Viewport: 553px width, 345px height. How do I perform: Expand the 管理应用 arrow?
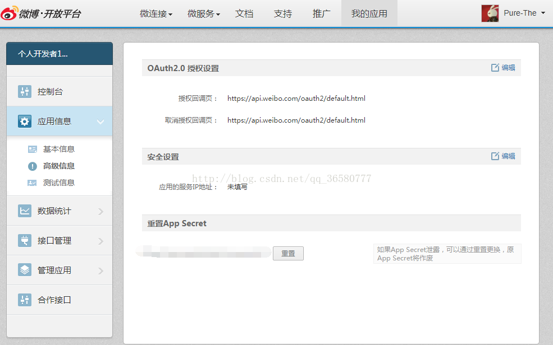(x=101, y=271)
